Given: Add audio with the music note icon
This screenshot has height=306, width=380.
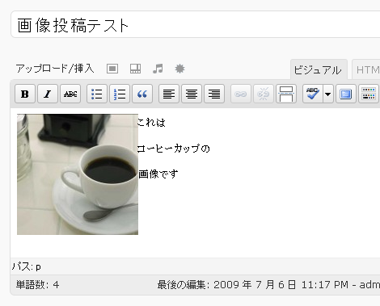Looking at the screenshot, I should click(158, 69).
